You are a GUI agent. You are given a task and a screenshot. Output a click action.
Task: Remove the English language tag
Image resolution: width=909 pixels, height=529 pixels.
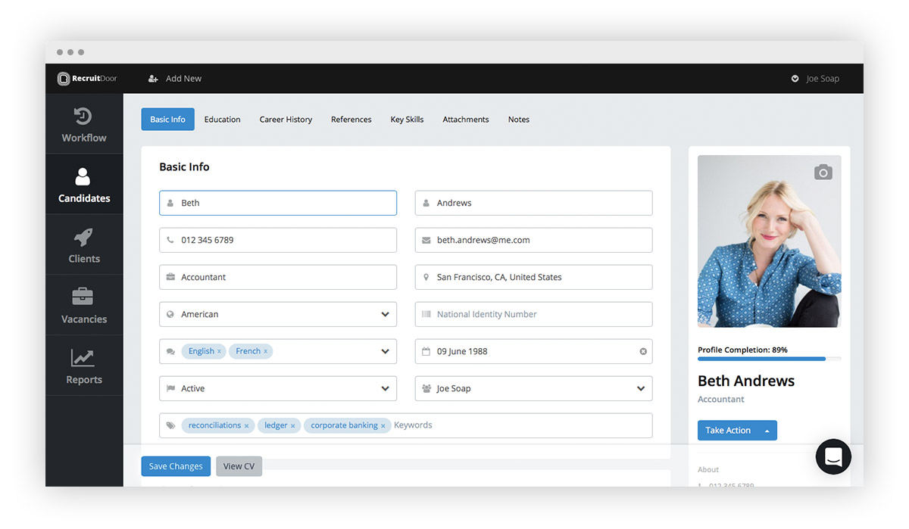point(220,352)
